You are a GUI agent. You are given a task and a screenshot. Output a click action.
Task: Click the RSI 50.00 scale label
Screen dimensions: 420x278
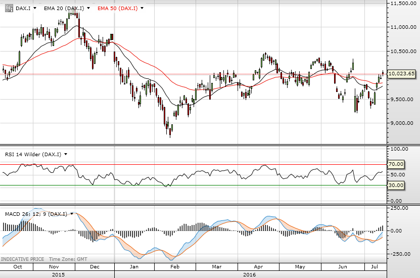(x=398, y=174)
